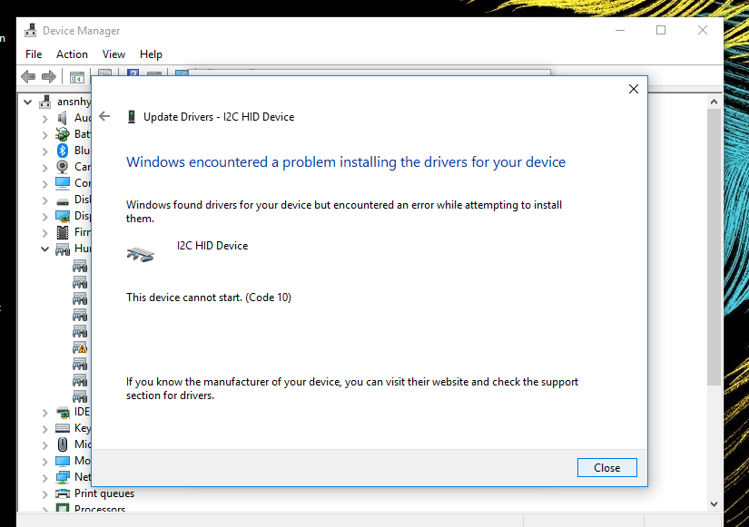Expand the Cameras category chevron
Viewport: 749px width, 527px height.
pos(44,168)
